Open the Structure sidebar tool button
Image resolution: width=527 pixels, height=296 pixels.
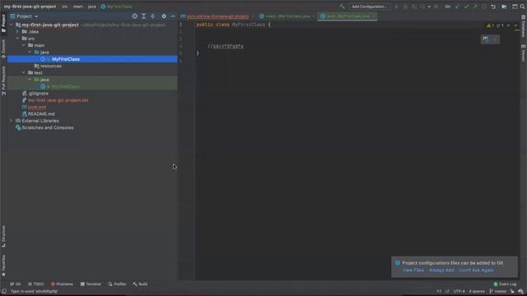click(x=3, y=236)
